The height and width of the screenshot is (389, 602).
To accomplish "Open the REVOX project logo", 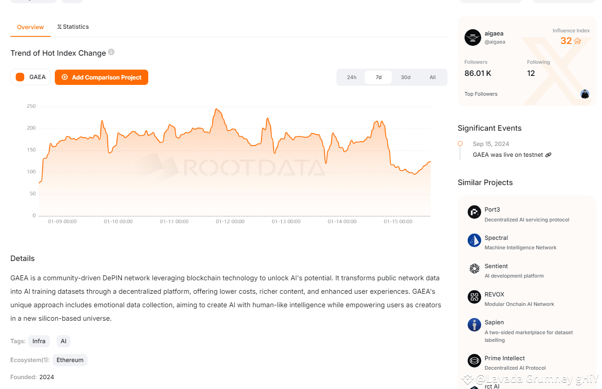I will click(x=474, y=296).
